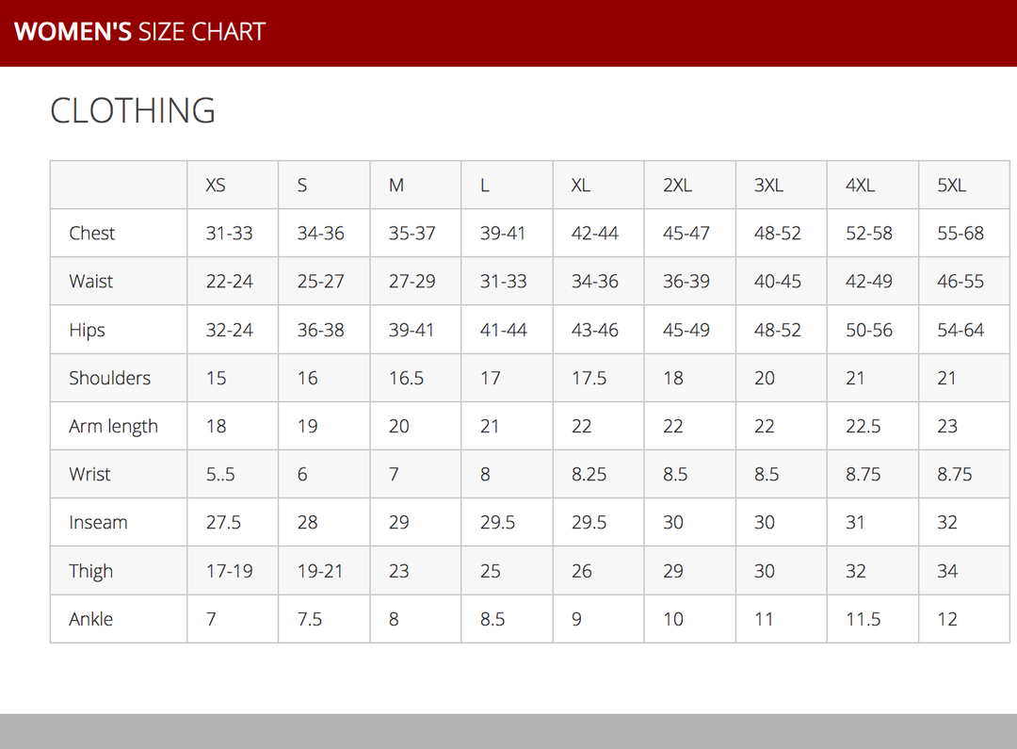This screenshot has height=749, width=1017.
Task: Select the Ankle 11.5 cell for 4XL
Action: (863, 620)
